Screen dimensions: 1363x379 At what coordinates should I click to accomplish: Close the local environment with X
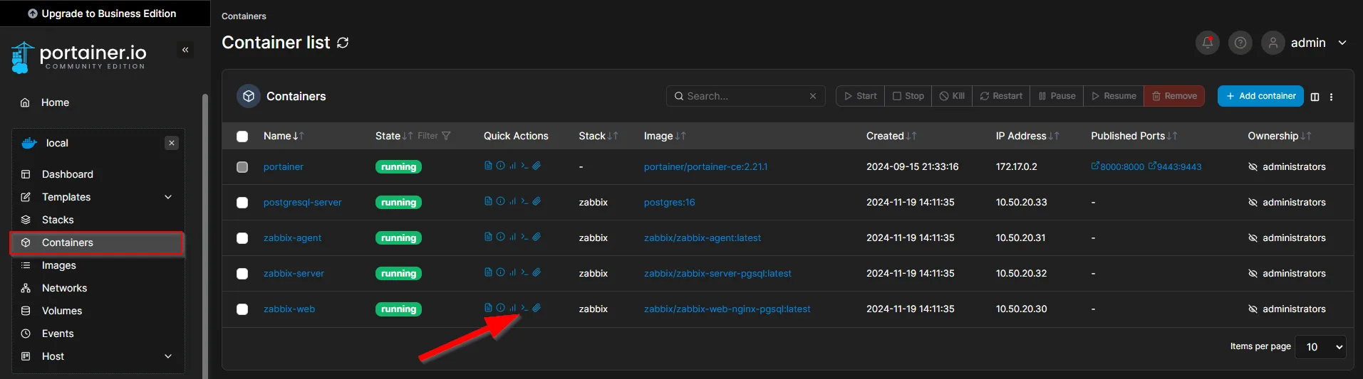(x=172, y=143)
